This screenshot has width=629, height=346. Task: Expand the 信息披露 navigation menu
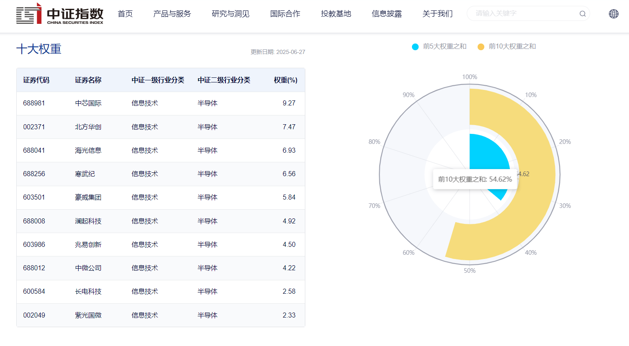coord(386,14)
